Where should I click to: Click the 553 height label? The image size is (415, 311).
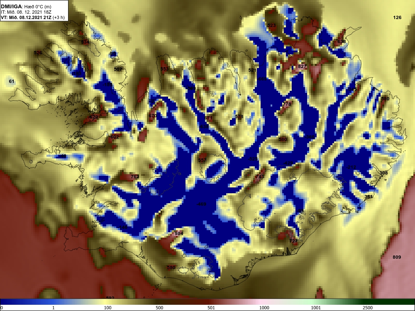164,69
